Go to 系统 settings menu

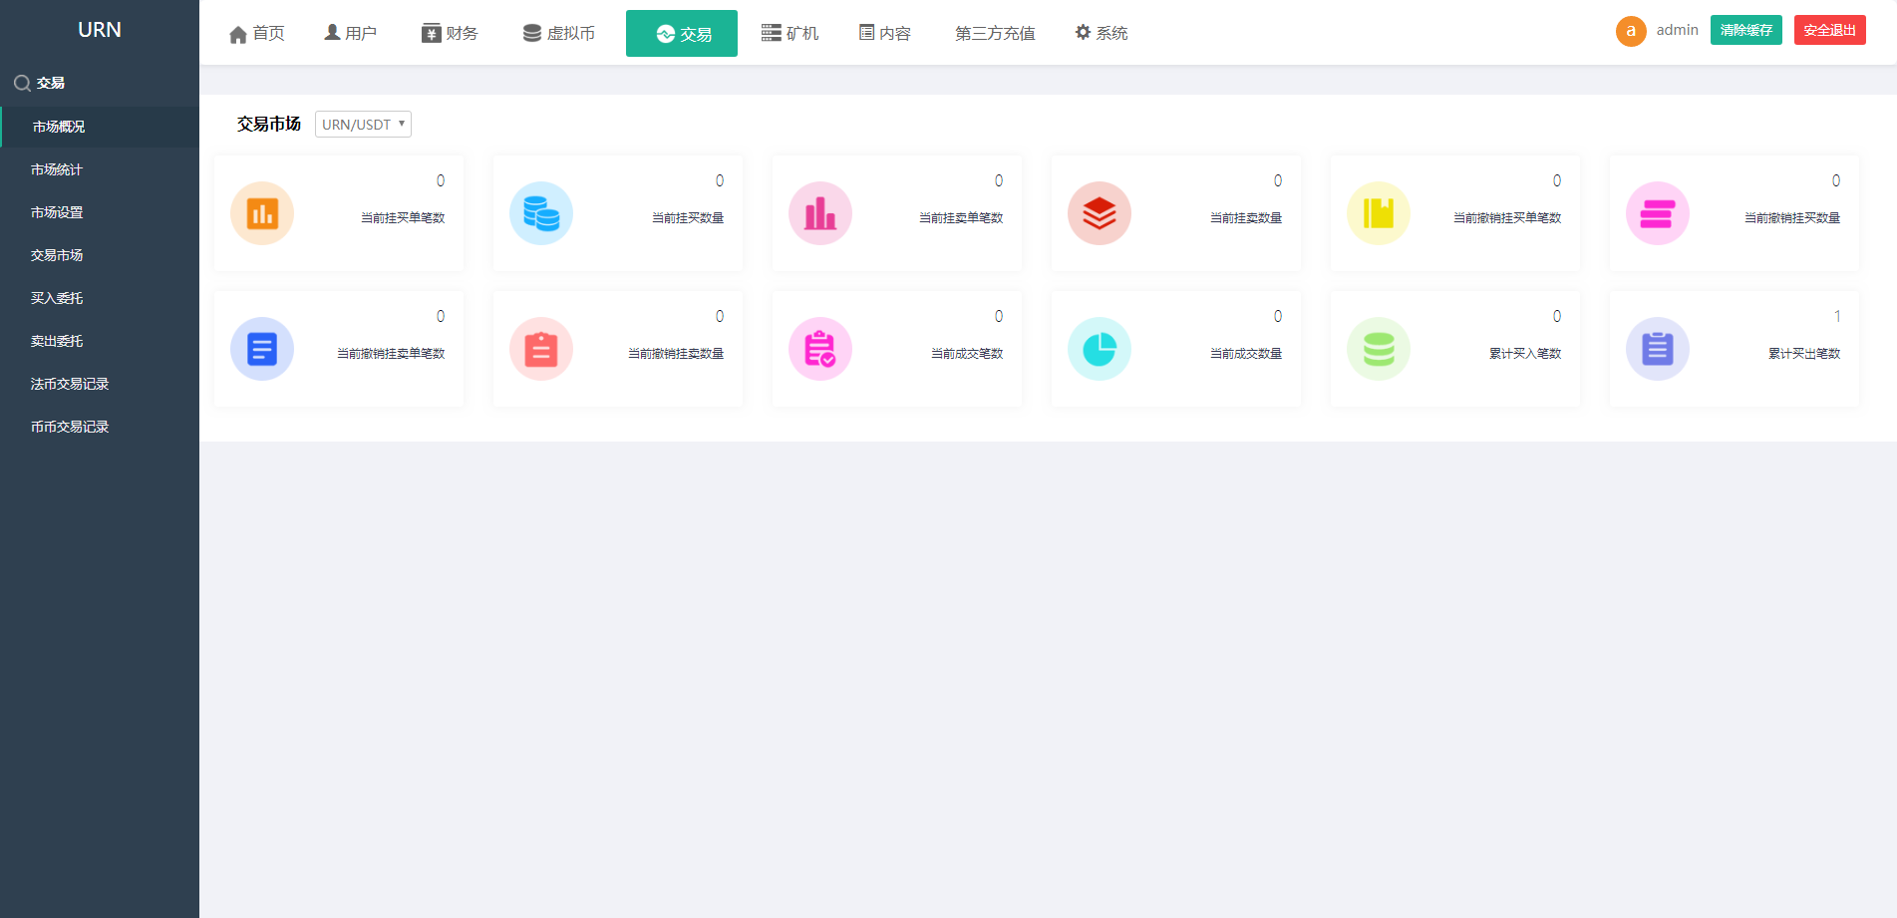pyautogui.click(x=1102, y=34)
